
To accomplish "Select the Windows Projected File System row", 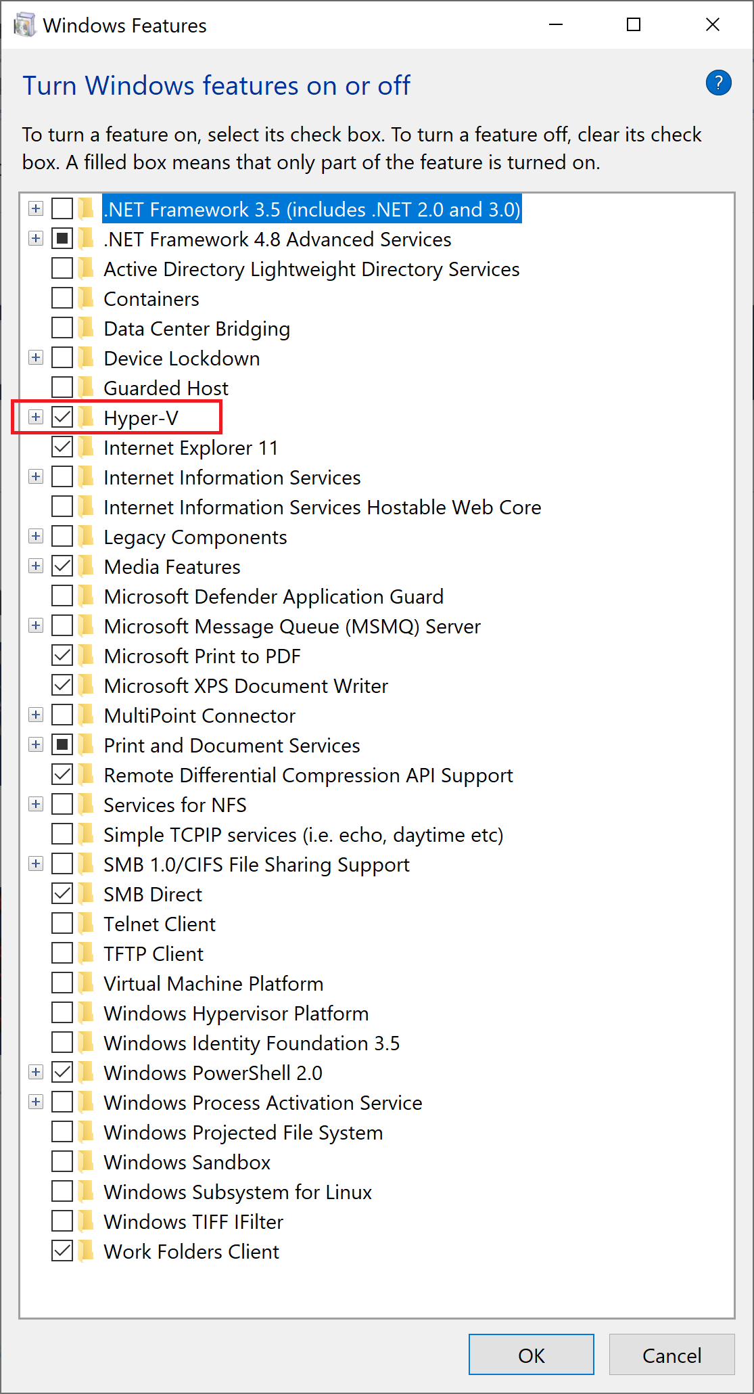I will click(243, 1132).
